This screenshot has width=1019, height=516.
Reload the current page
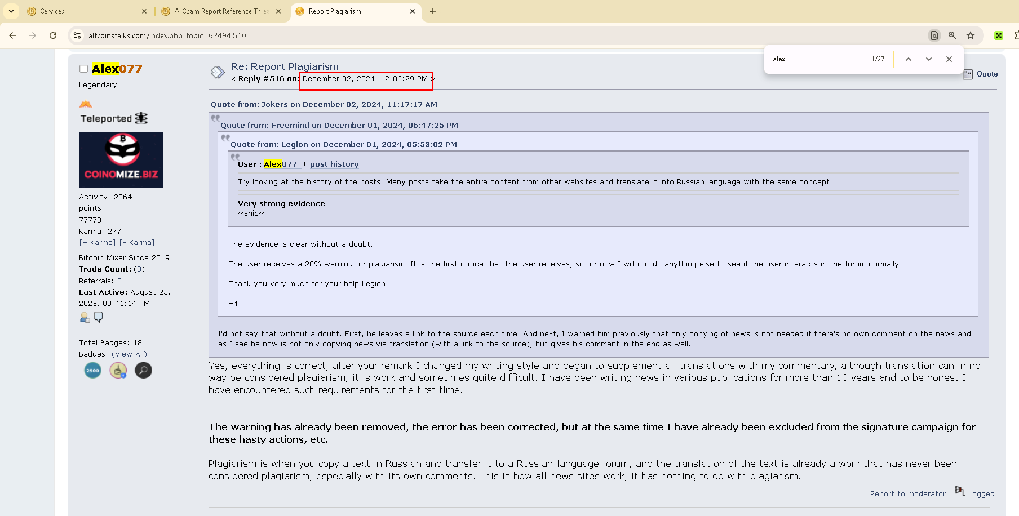[x=53, y=35]
